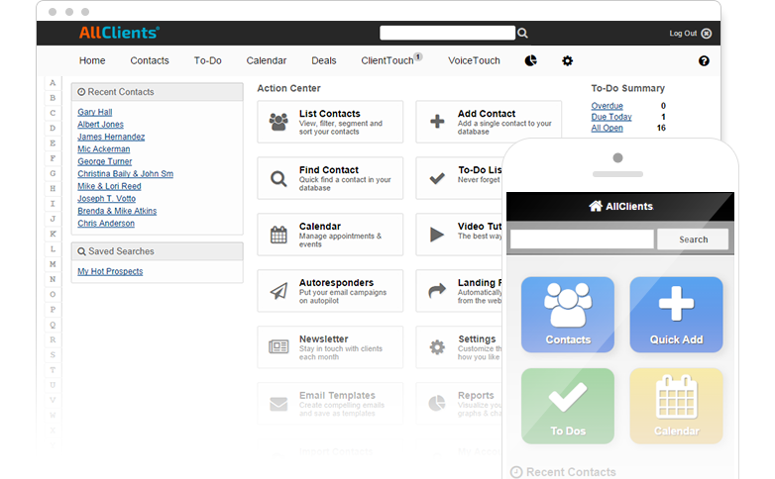Viewport: 775px width, 479px height.
Task: Tap the To Dos tile on mobile app
Action: pyautogui.click(x=568, y=406)
